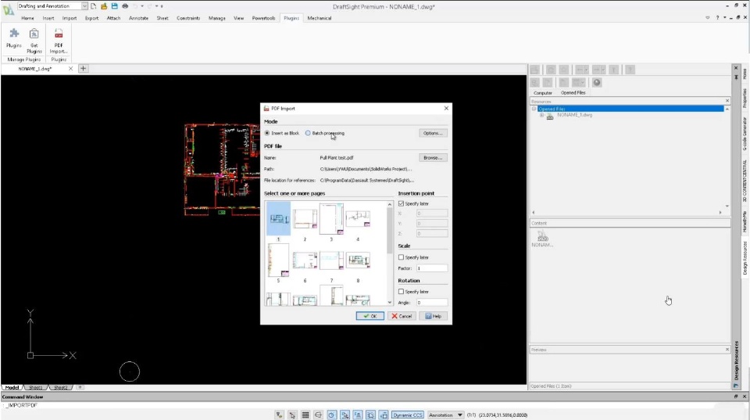
Task: Add a new sheet tab at bottom
Action: (80, 387)
